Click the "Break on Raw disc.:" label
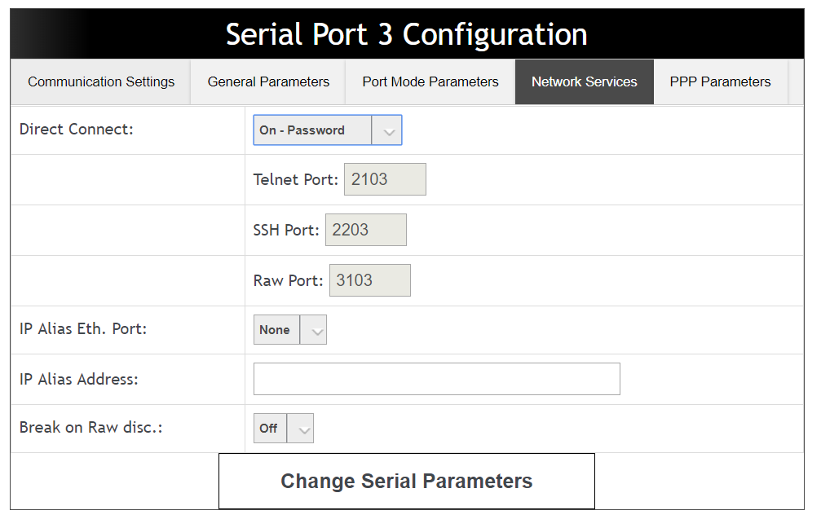 point(91,428)
